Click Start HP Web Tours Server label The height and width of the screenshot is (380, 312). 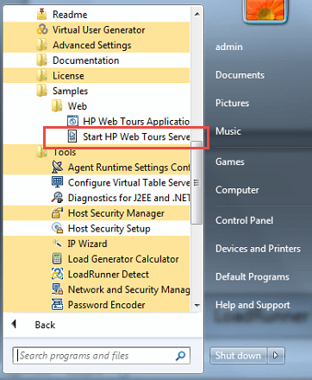[x=136, y=136]
